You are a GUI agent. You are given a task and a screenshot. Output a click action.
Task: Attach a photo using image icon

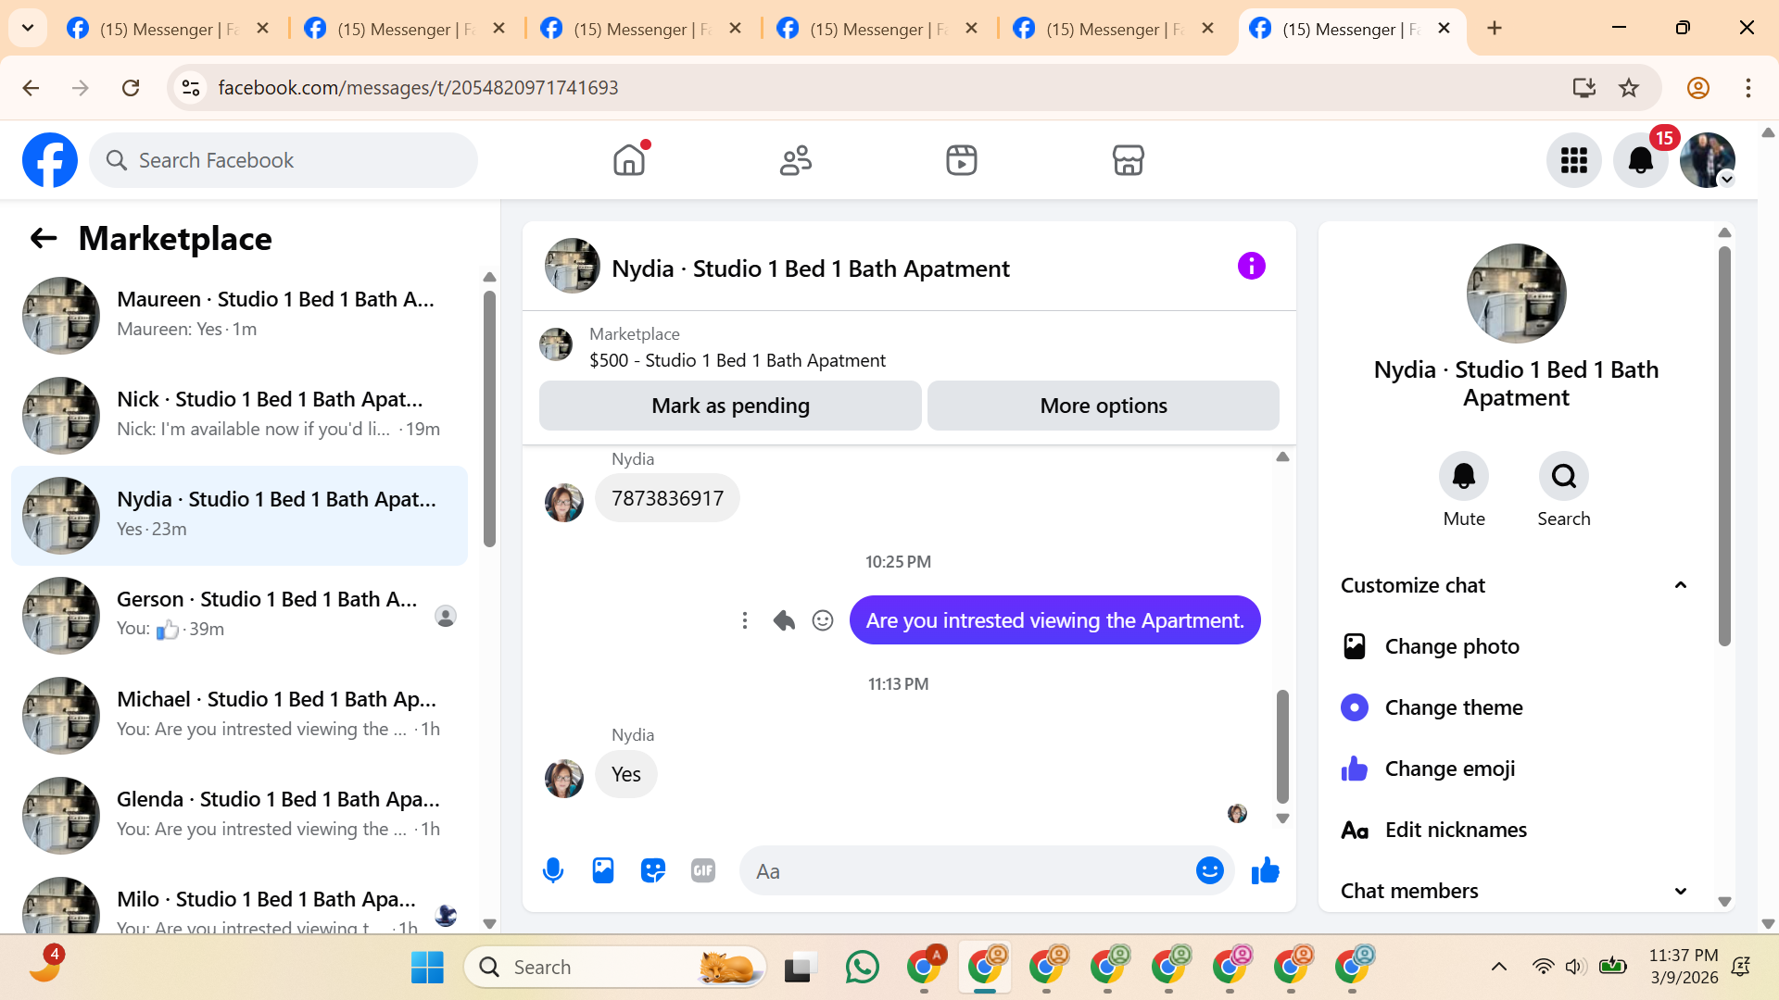pos(603,870)
